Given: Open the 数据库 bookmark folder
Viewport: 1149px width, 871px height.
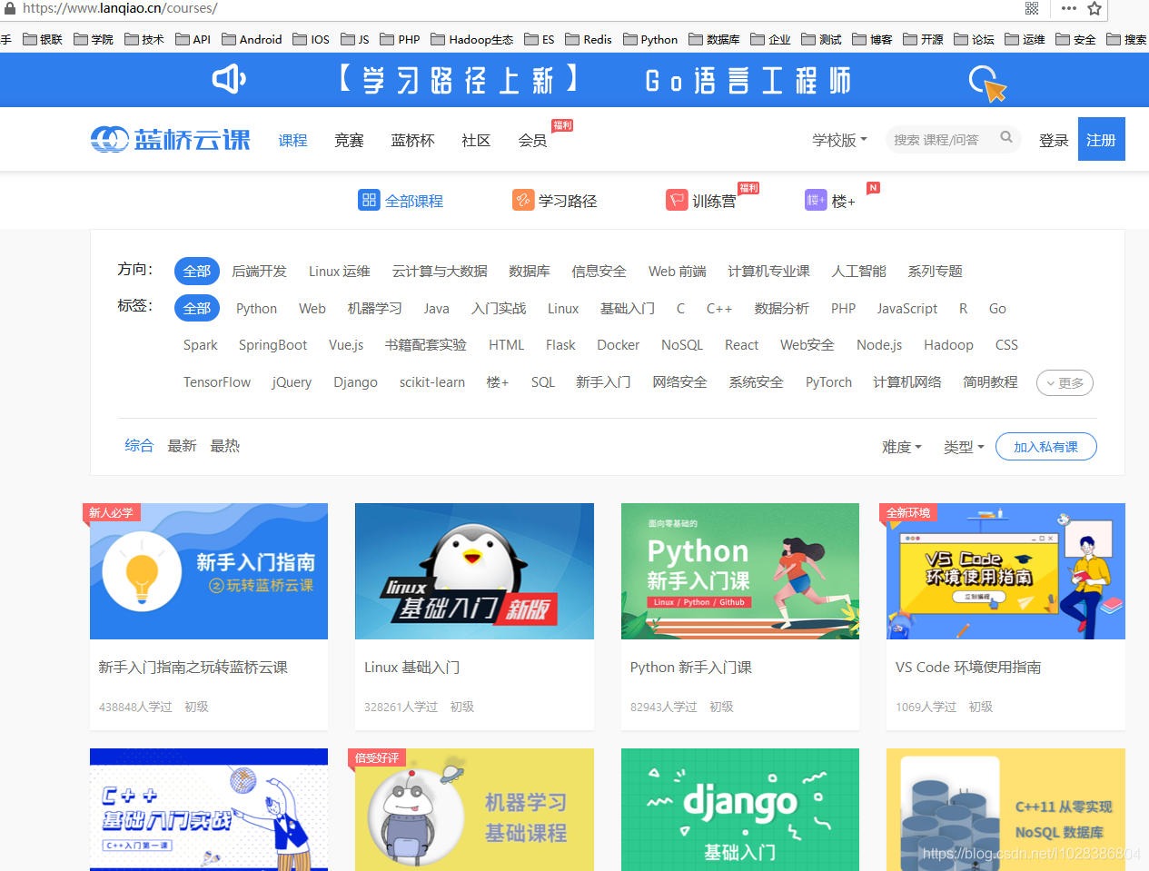Looking at the screenshot, I should 714,39.
